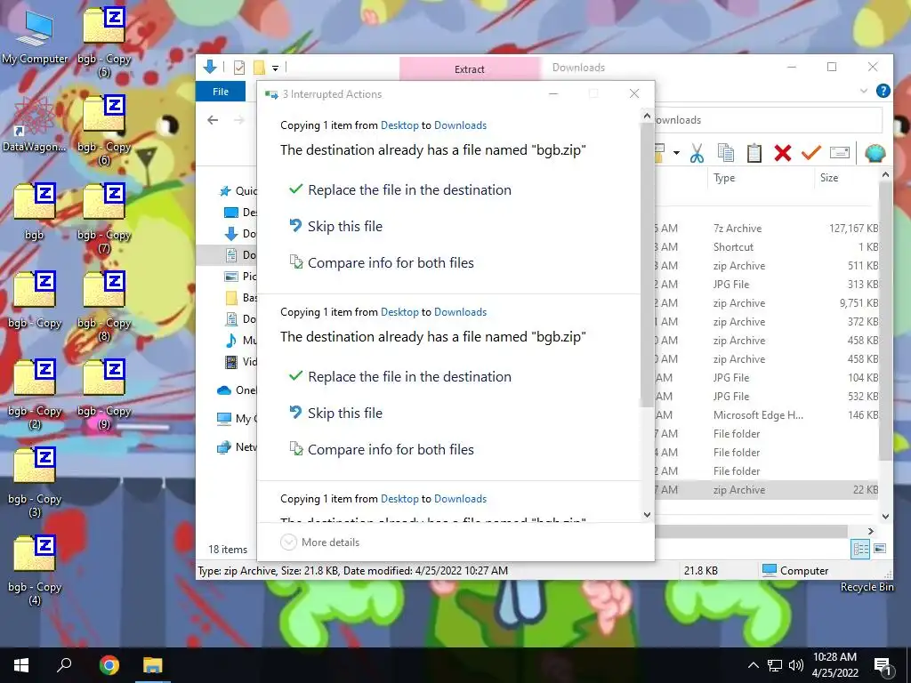Switch to large icons view in Explorer

click(x=880, y=548)
